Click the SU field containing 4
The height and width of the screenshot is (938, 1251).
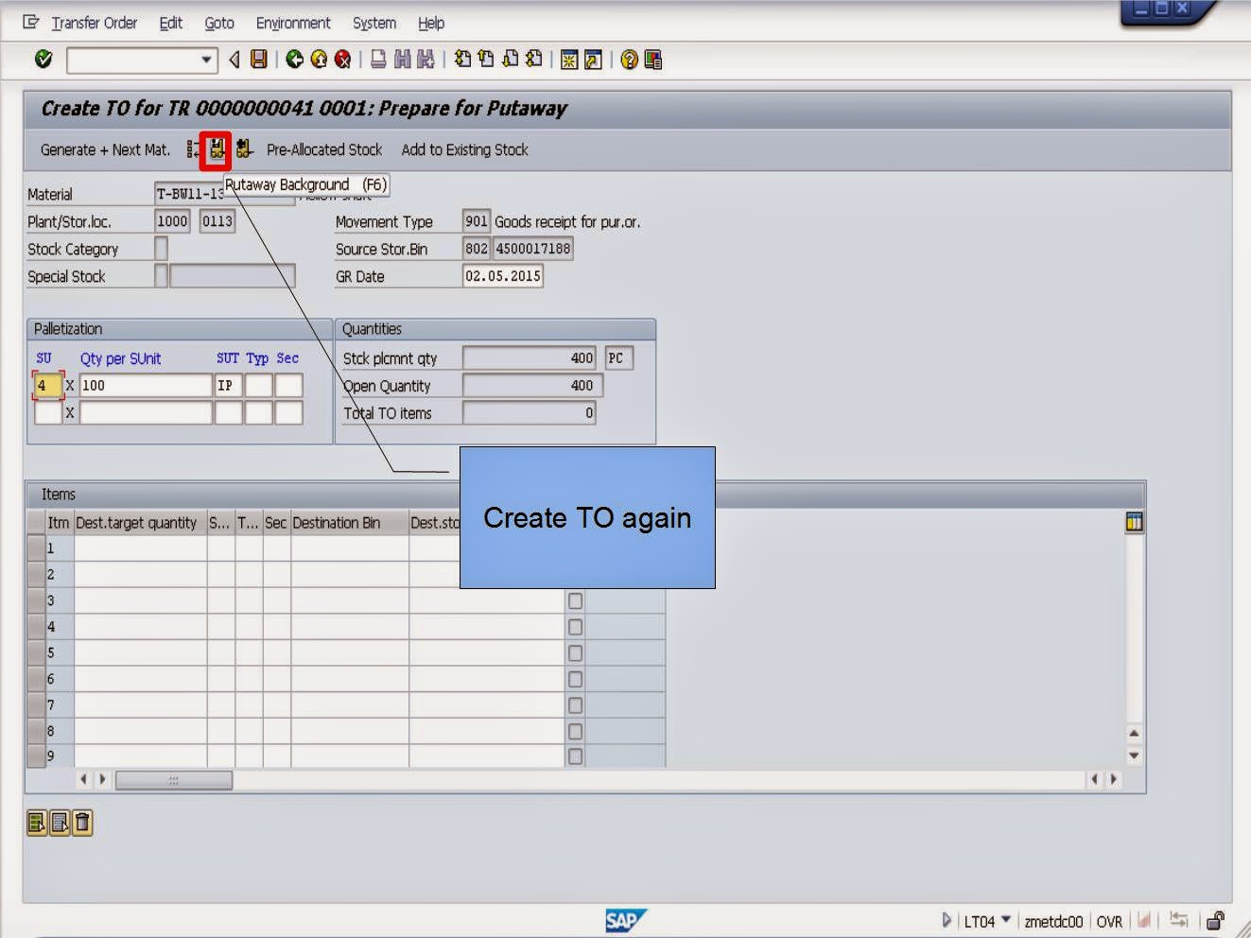[48, 385]
